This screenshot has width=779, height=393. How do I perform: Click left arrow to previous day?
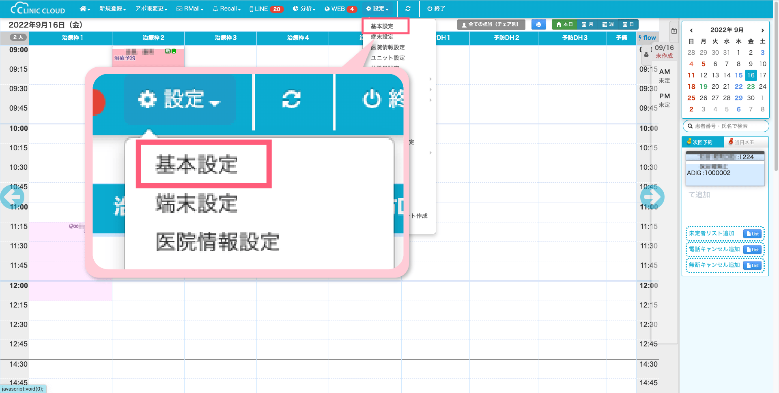point(12,197)
